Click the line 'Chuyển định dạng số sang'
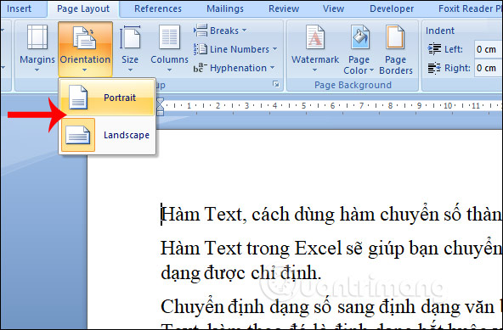Screen dimensions: 503x330 pos(331,306)
